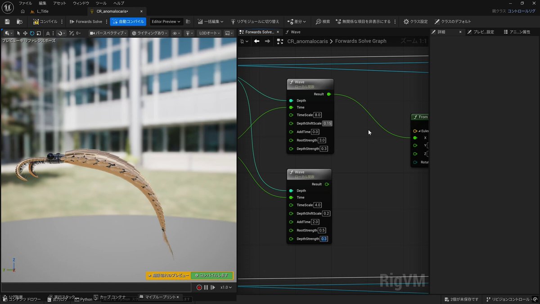Open the ウィンドウ menu

[x=81, y=3]
